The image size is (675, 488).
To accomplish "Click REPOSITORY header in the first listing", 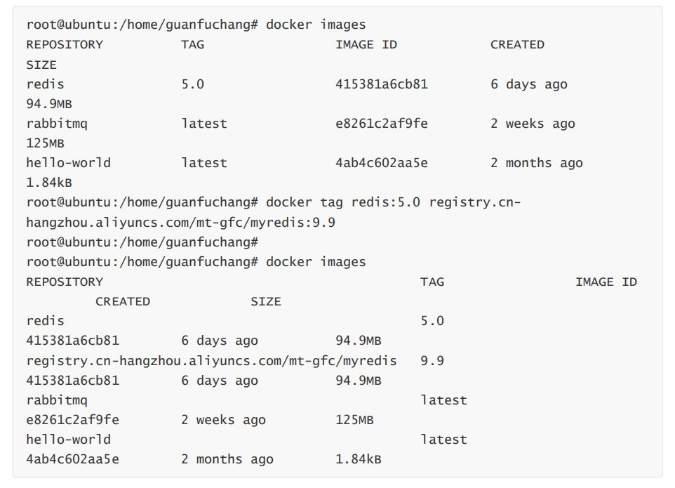I will point(65,44).
